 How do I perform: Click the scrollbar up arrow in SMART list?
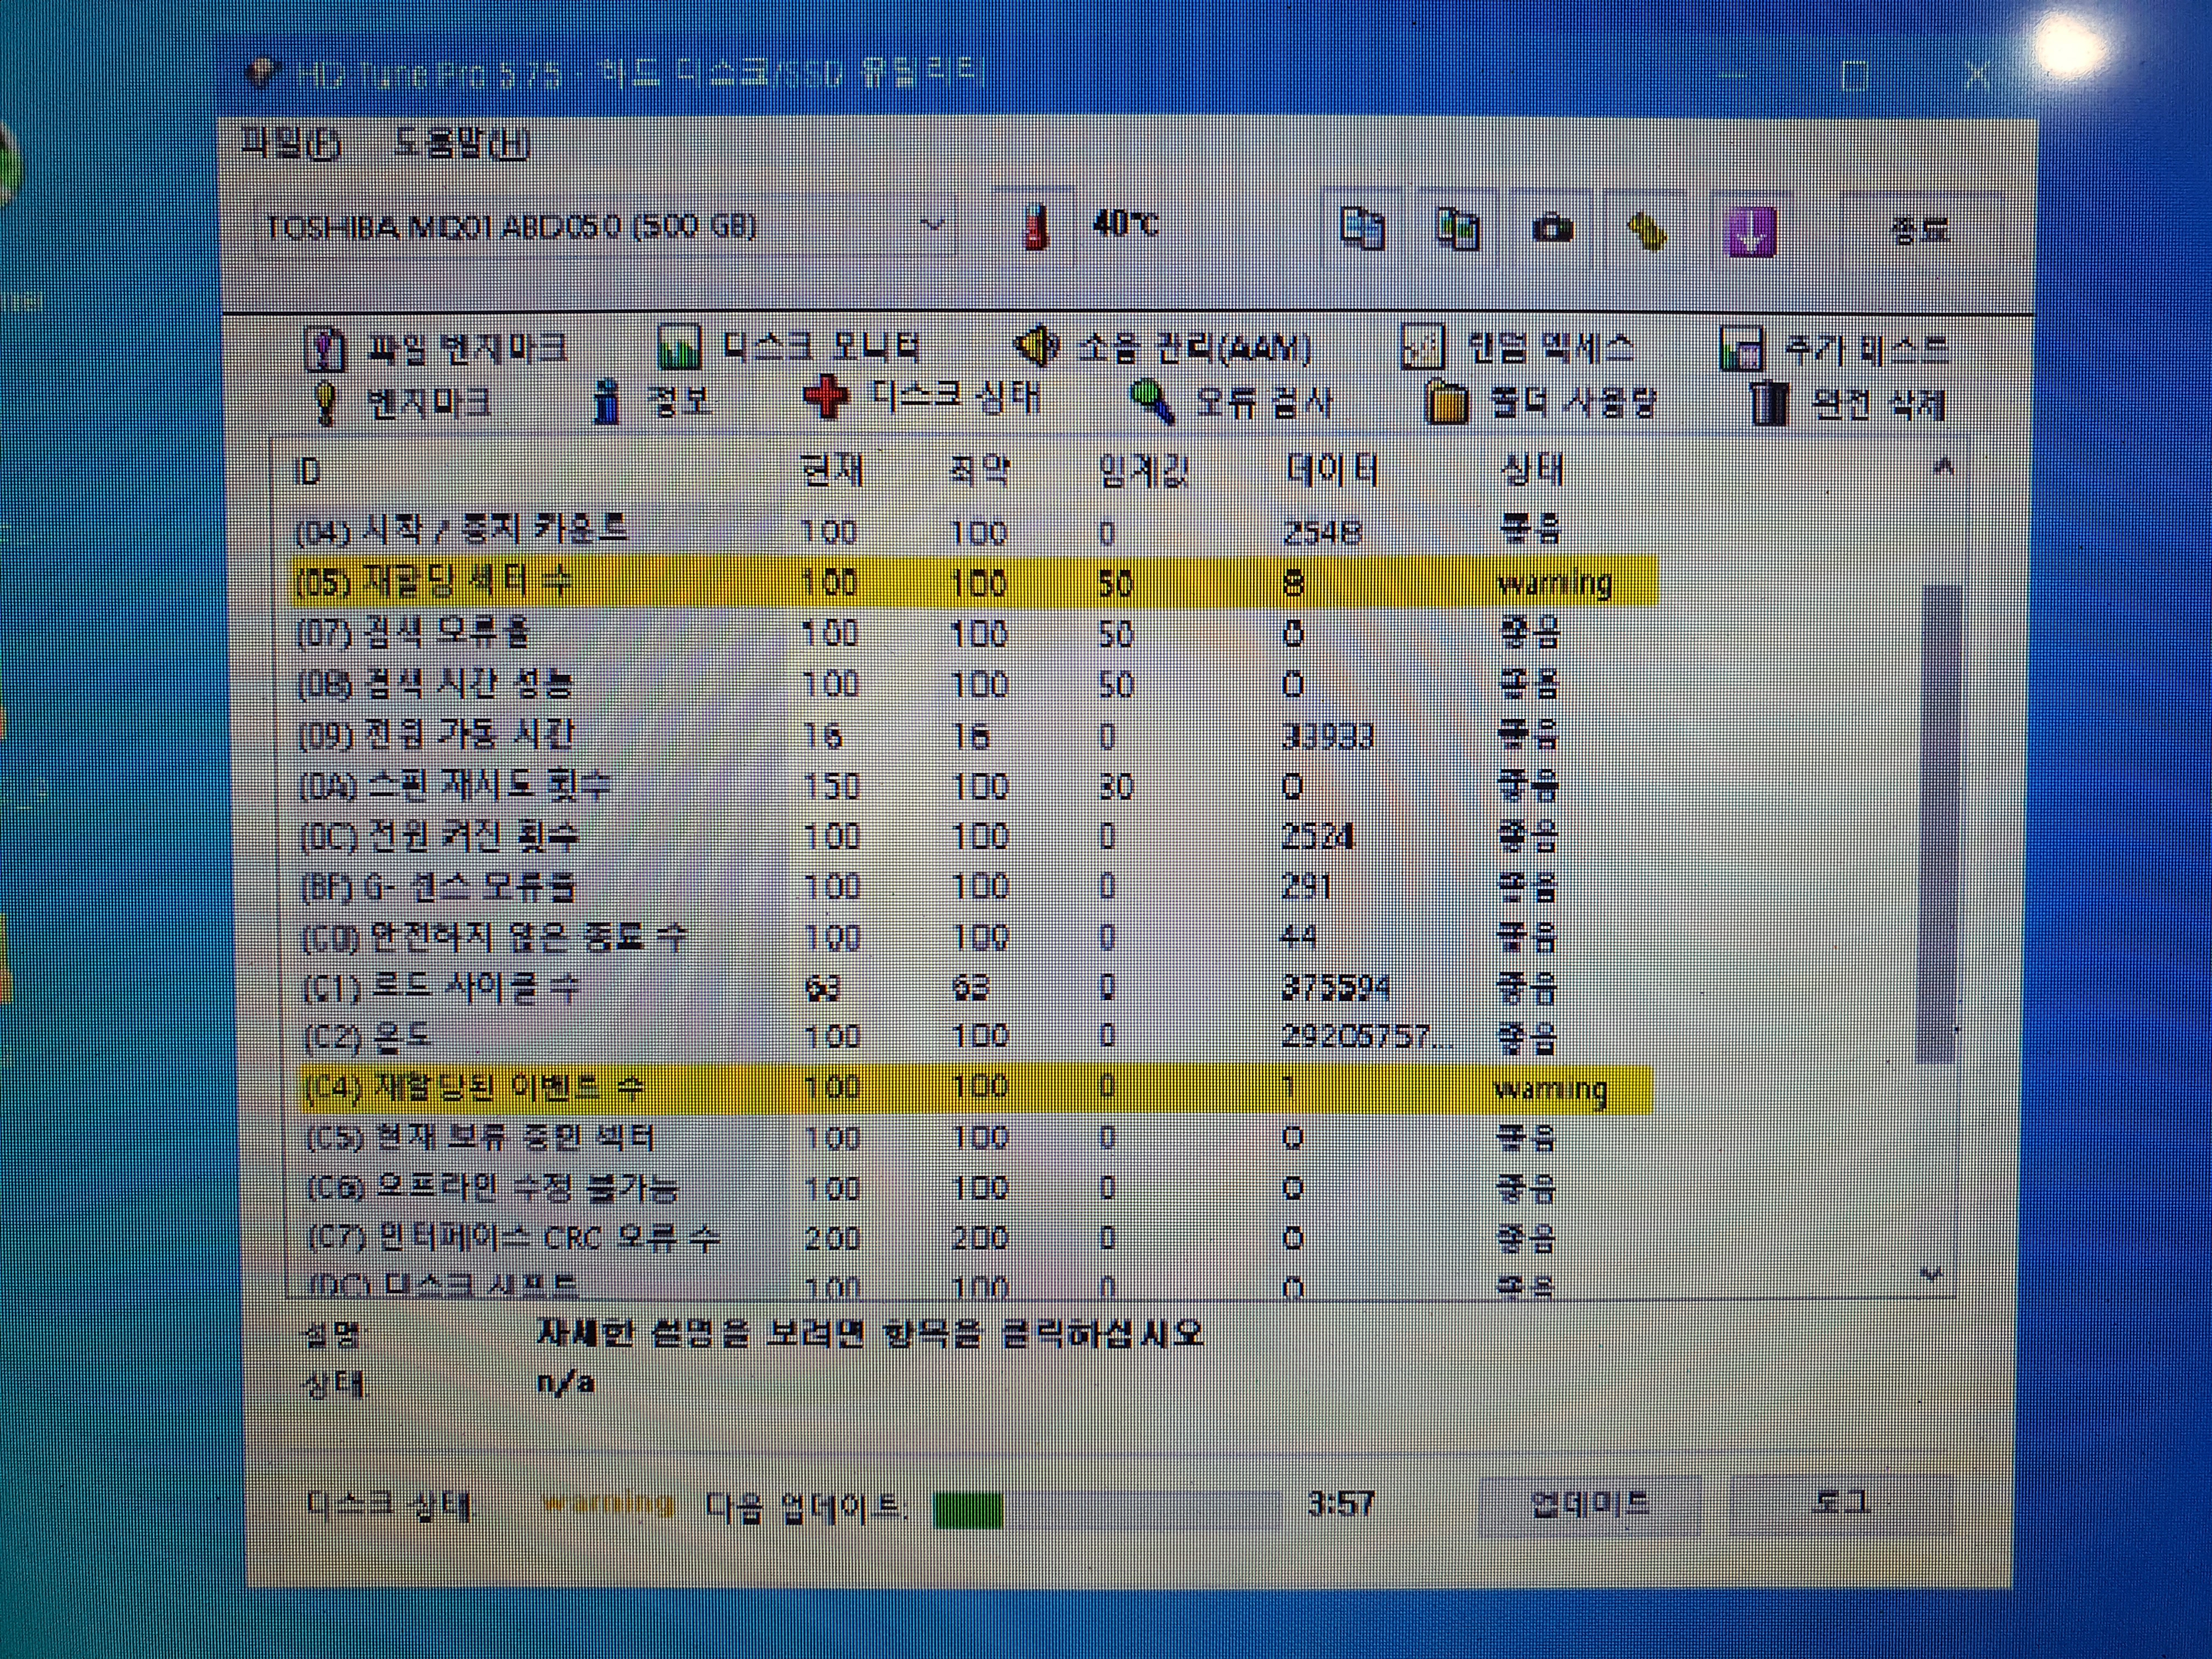(1943, 466)
